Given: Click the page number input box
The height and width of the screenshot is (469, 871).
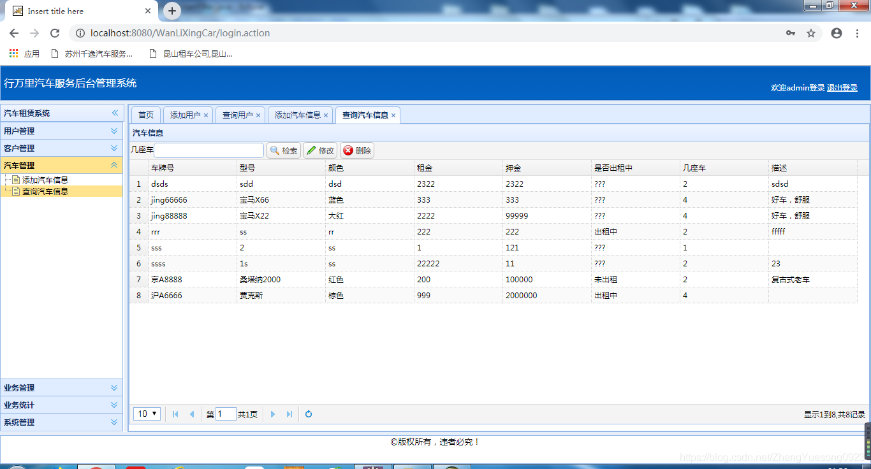Looking at the screenshot, I should pyautogui.click(x=226, y=414).
